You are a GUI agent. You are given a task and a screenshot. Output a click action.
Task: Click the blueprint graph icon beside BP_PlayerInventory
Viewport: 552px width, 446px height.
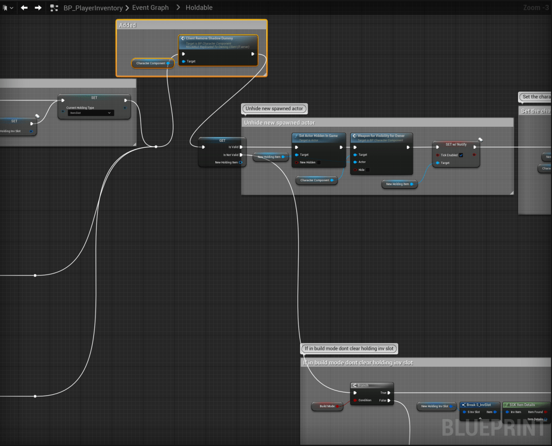[x=54, y=8]
